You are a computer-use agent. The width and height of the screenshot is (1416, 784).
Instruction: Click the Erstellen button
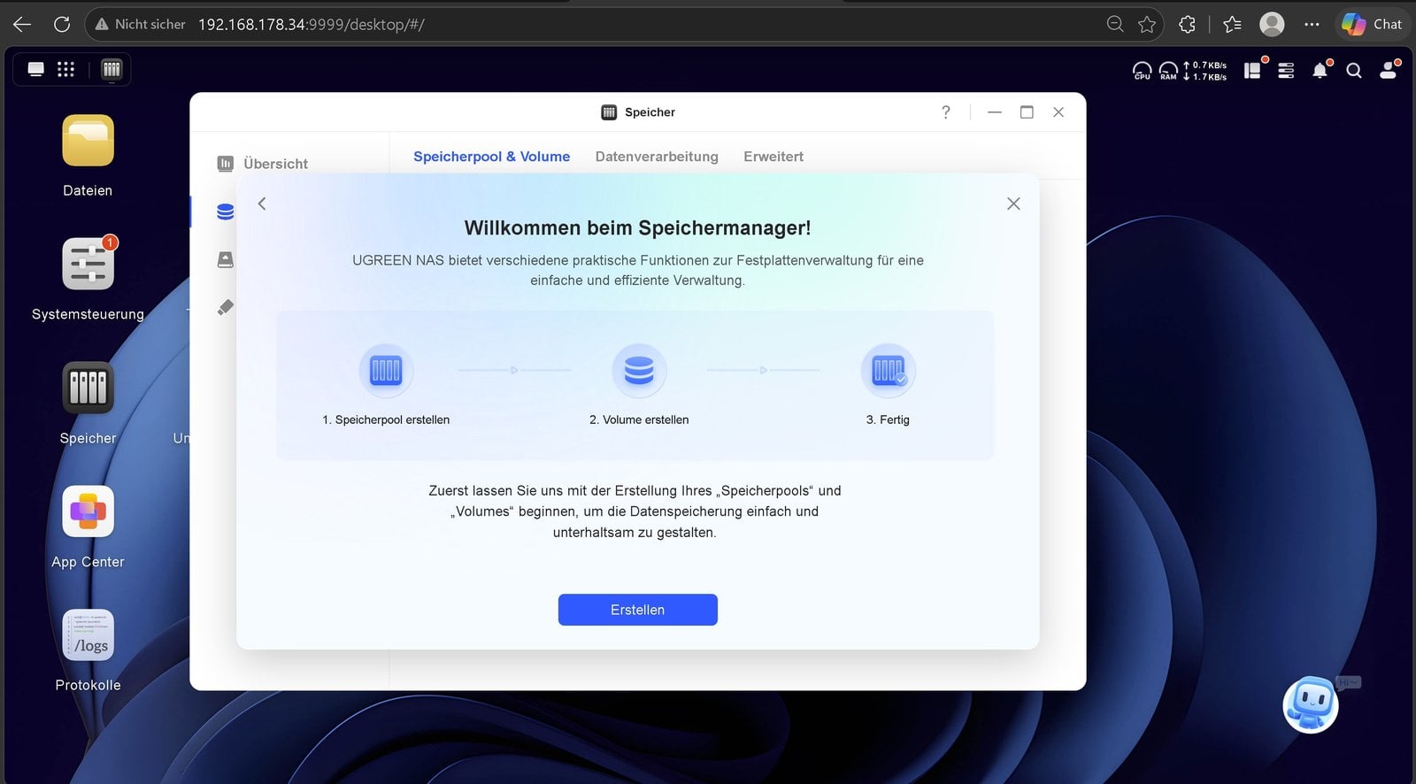point(637,610)
